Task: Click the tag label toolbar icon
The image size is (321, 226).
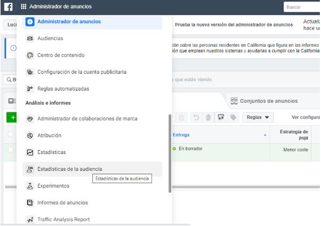Action: 233,117
